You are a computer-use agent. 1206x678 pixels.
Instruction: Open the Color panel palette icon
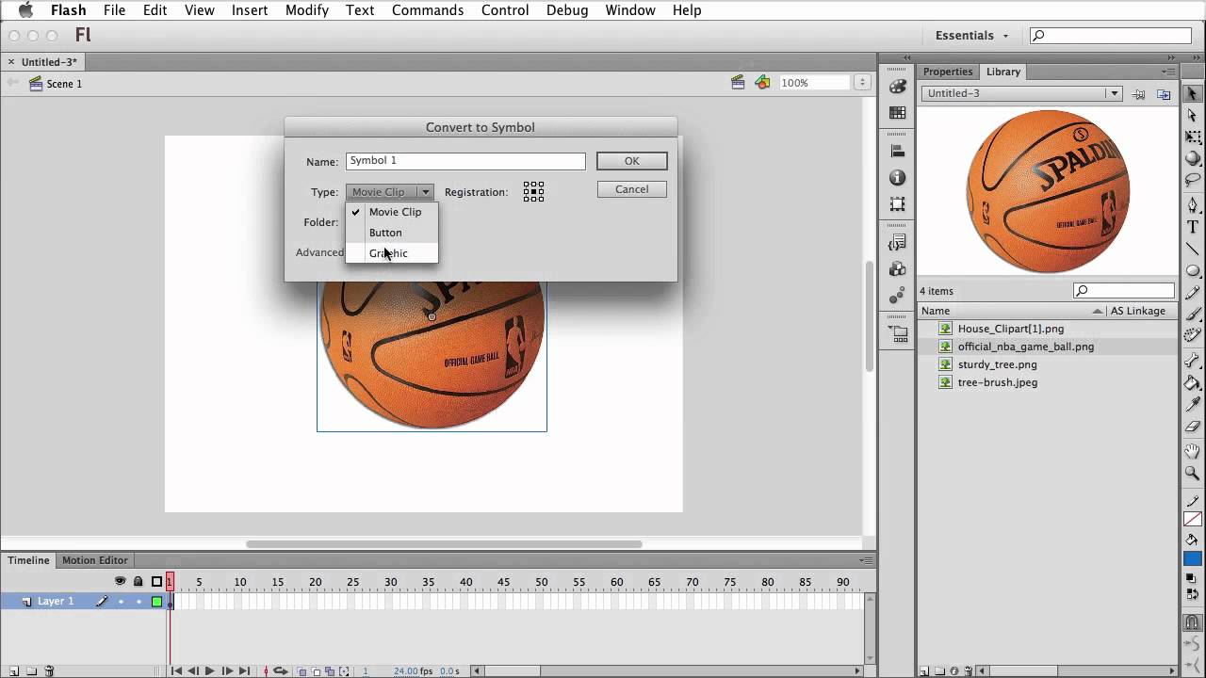897,87
